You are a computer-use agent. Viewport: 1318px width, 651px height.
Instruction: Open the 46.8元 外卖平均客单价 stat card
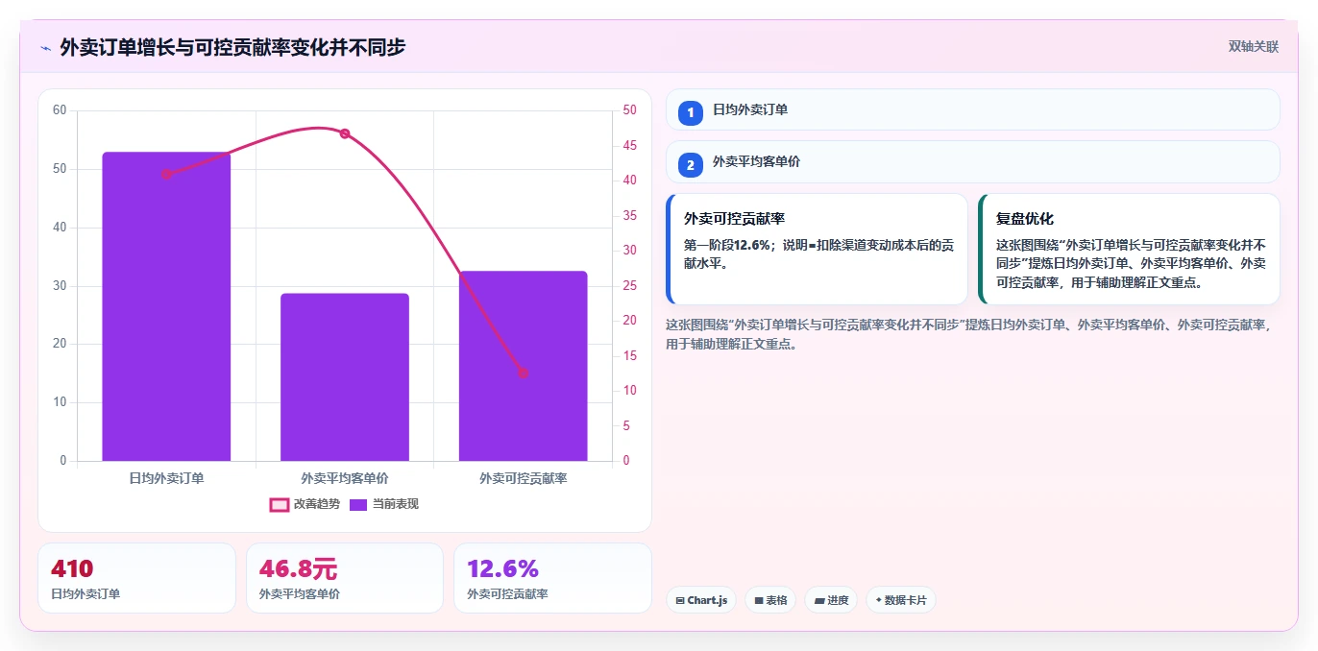coord(345,578)
